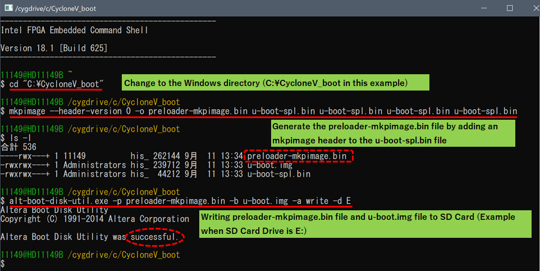Click the 'Copyright (C) 1991-2014 Altera Corporation' line
This screenshot has height=271, width=540.
[95, 219]
